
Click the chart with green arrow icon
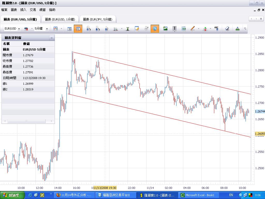tap(184, 29)
